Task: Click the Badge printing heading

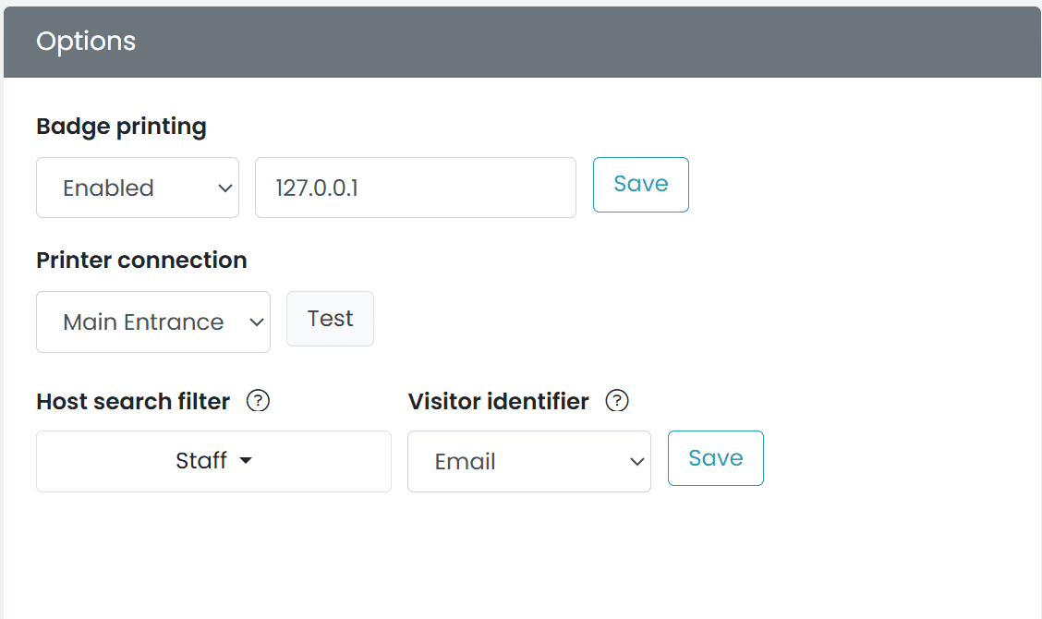Action: pyautogui.click(x=121, y=127)
